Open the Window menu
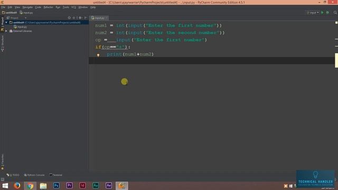Viewport: 338px width, 190px height. pyautogui.click(x=83, y=7)
